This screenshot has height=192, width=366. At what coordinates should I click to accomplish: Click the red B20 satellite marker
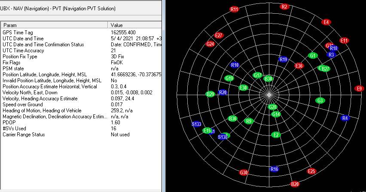pyautogui.click(x=295, y=184)
